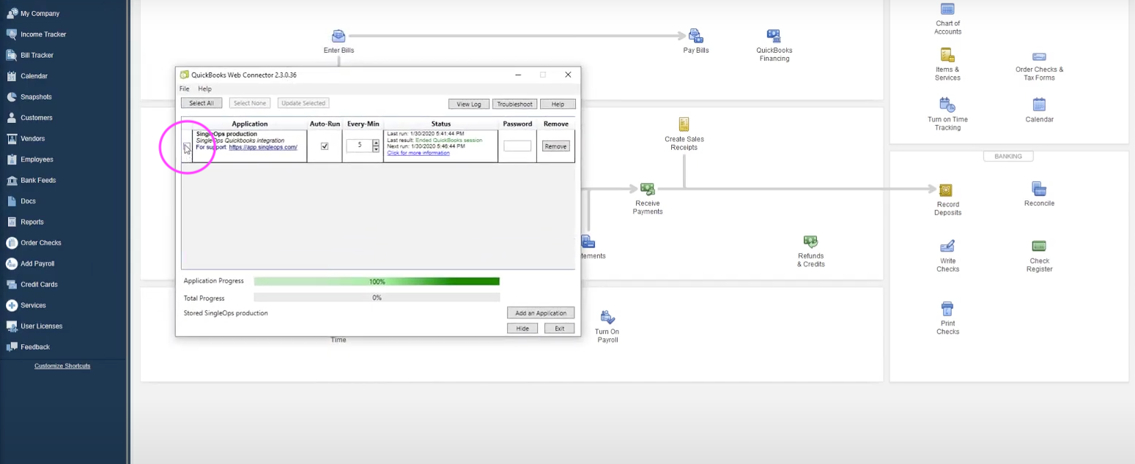1135x464 pixels.
Task: Open Customers in the left sidebar
Action: tap(36, 118)
